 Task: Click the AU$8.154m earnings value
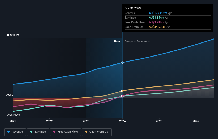[156, 18]
